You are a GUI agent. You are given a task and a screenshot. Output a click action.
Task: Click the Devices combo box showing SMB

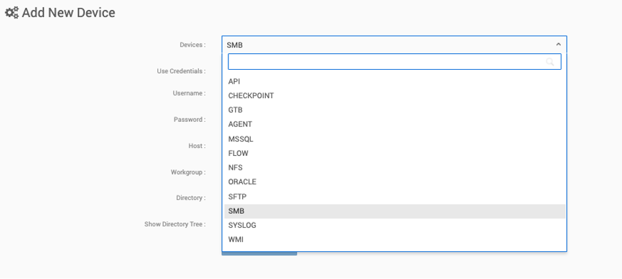(x=394, y=45)
